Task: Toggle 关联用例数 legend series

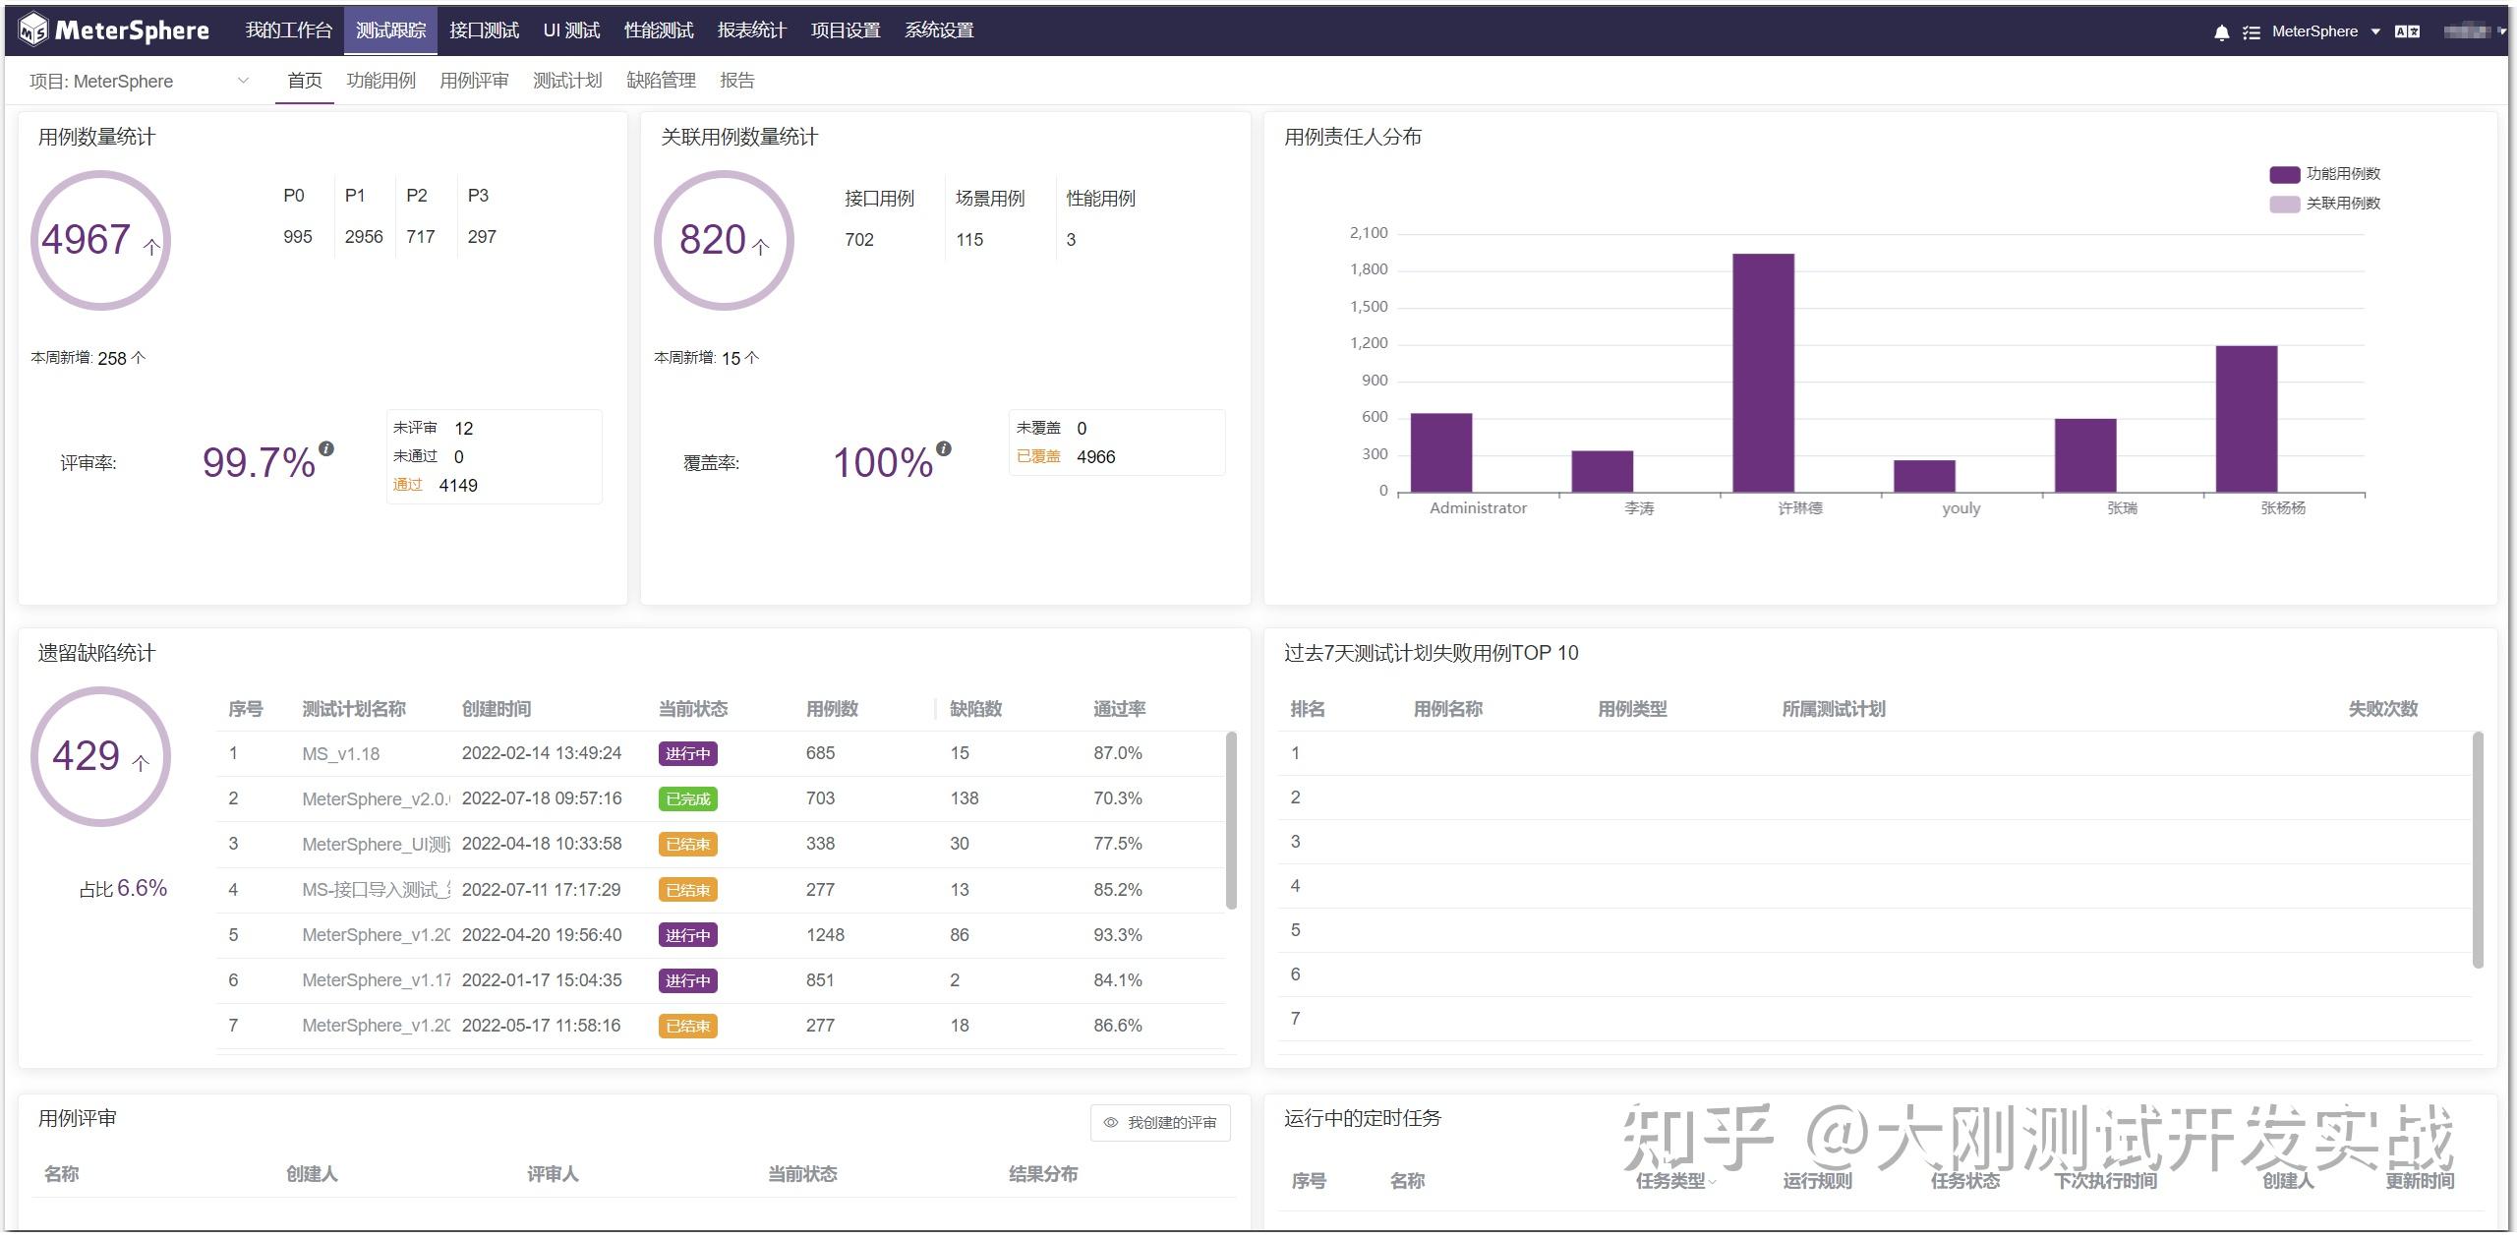Action: [2324, 204]
